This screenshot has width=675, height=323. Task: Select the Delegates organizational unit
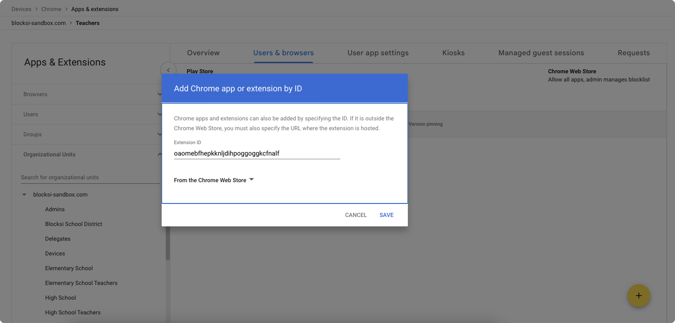[x=58, y=239]
